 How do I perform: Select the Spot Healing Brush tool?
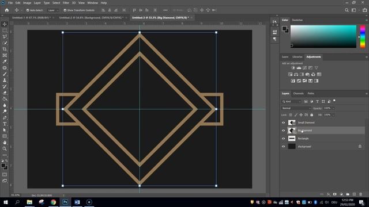[x=5, y=68]
